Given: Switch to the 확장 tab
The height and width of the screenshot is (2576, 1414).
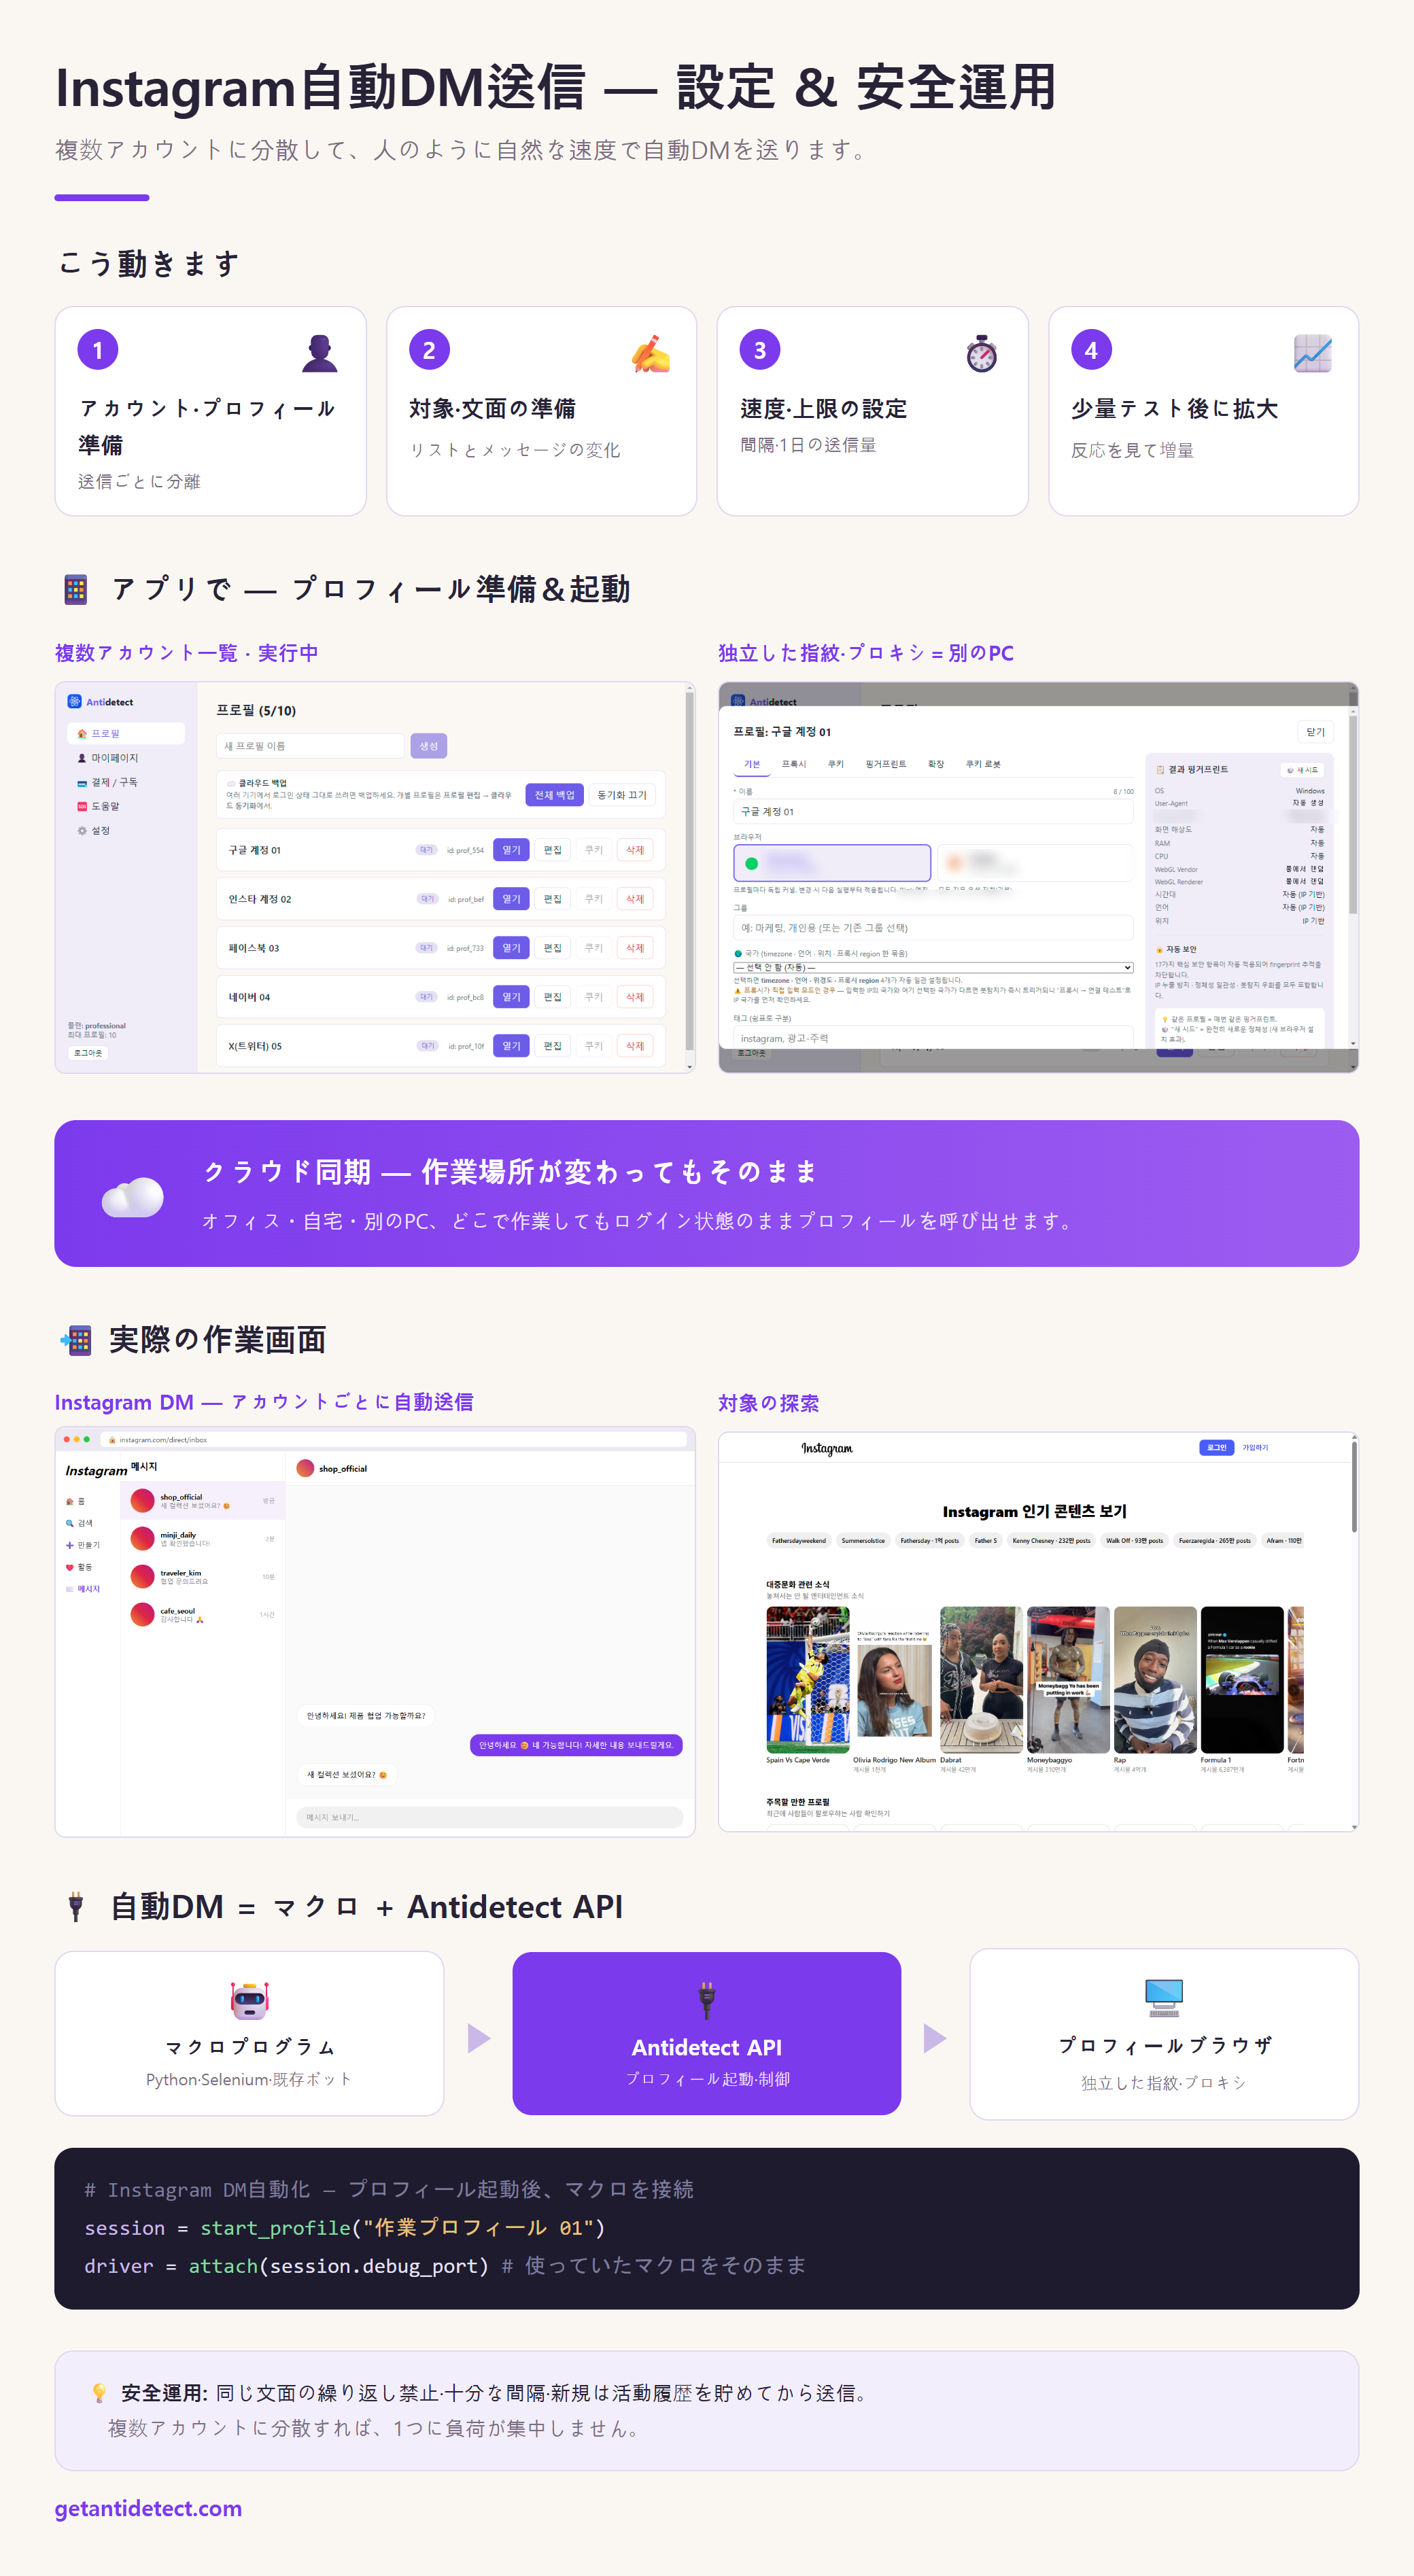Looking at the screenshot, I should pos(935,764).
